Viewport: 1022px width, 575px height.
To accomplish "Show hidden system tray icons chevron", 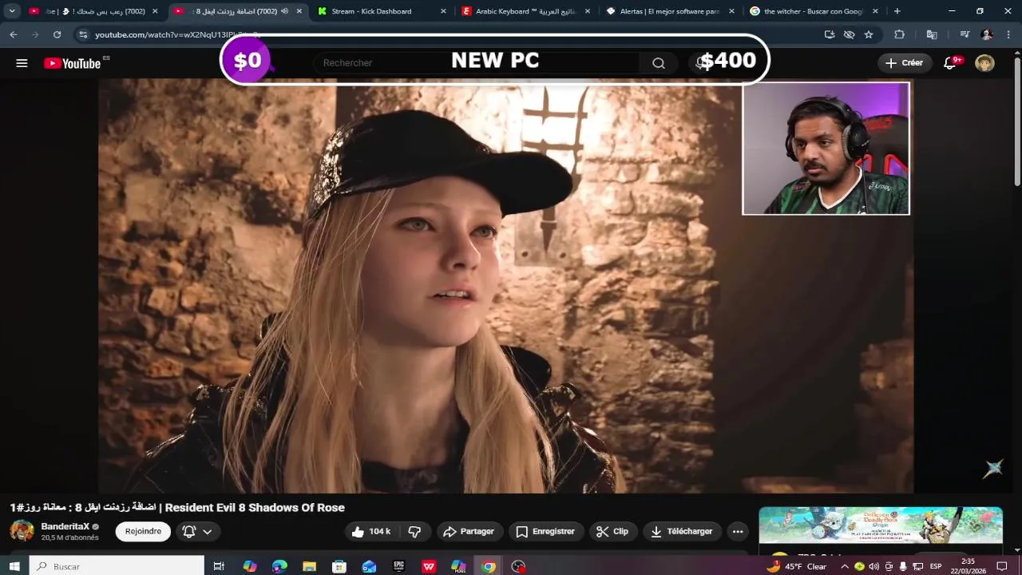I will pos(846,566).
